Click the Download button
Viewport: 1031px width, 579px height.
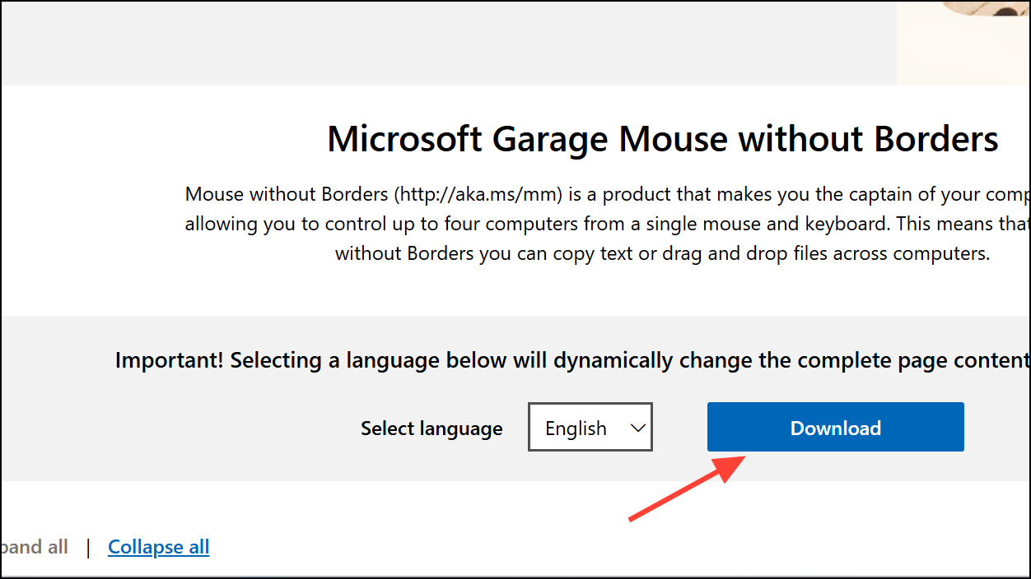[x=835, y=427]
